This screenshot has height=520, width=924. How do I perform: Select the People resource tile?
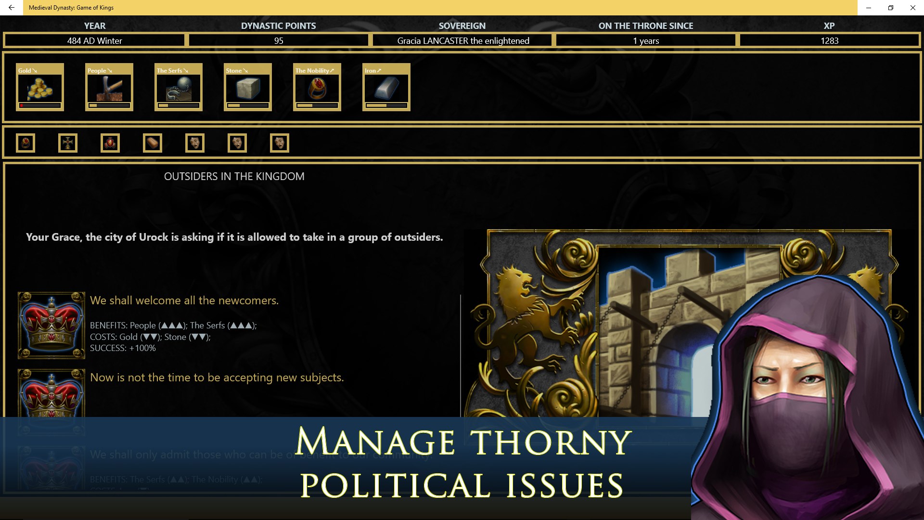109,87
